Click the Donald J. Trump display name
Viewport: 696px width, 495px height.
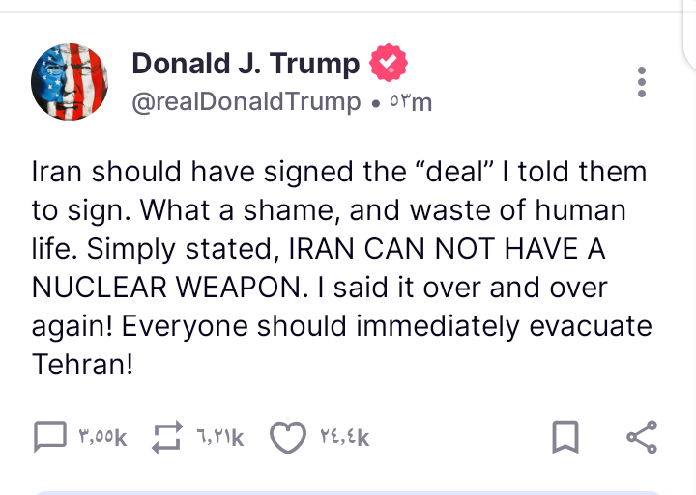[246, 64]
